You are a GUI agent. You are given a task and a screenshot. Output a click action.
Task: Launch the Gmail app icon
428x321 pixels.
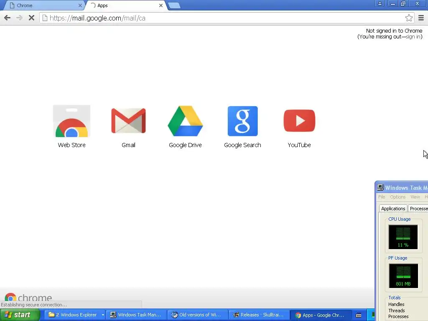(129, 121)
